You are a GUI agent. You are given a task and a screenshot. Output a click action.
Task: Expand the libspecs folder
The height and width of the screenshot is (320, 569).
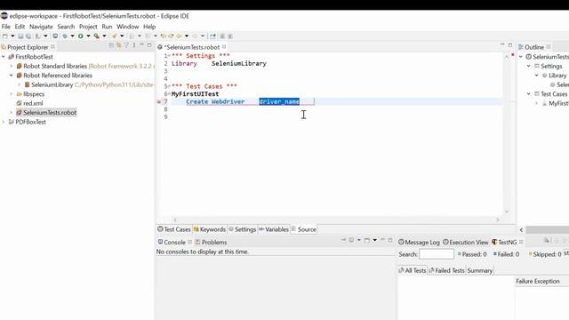click(x=12, y=94)
